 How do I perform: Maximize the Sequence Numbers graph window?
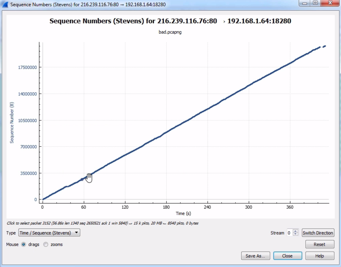315,3
